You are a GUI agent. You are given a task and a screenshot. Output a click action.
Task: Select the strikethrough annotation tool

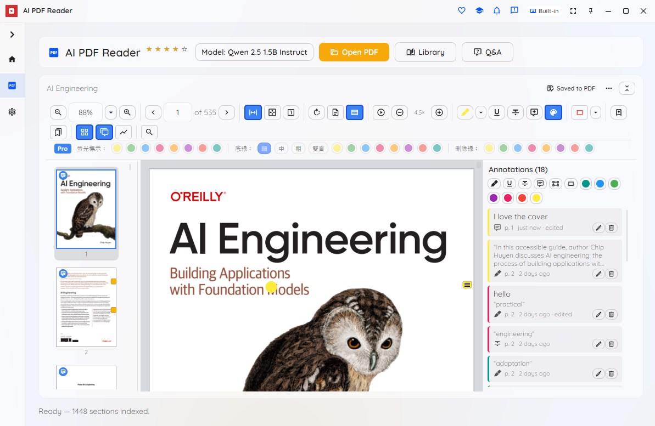[516, 112]
